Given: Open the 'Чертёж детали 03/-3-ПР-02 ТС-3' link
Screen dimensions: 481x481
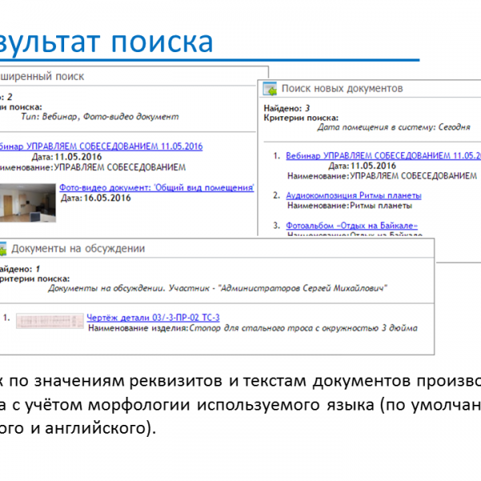Looking at the screenshot, I should 152,317.
